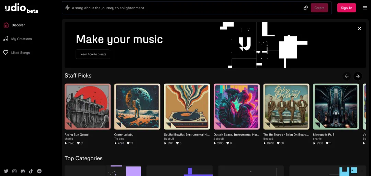Open Outtah Space neon couple cover
Viewport: 371px width, 176px height.
point(237,107)
